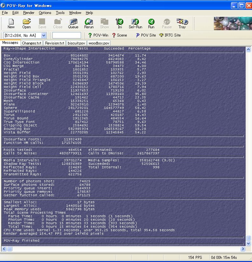Open the Tools menu
Viewport: 252px width, 262px height.
pos(60,13)
